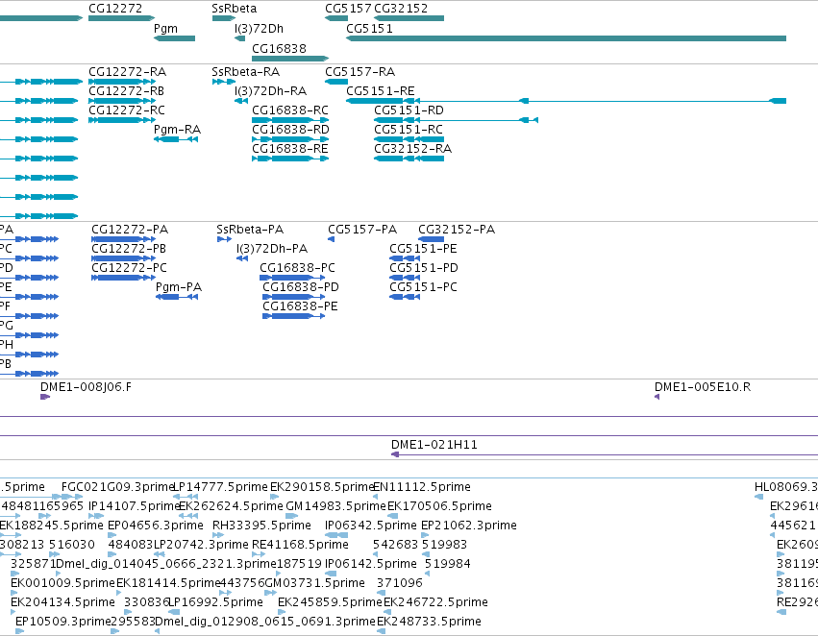The height and width of the screenshot is (636, 818).
Task: Select the SsRbeta gene label
Action: click(x=235, y=9)
